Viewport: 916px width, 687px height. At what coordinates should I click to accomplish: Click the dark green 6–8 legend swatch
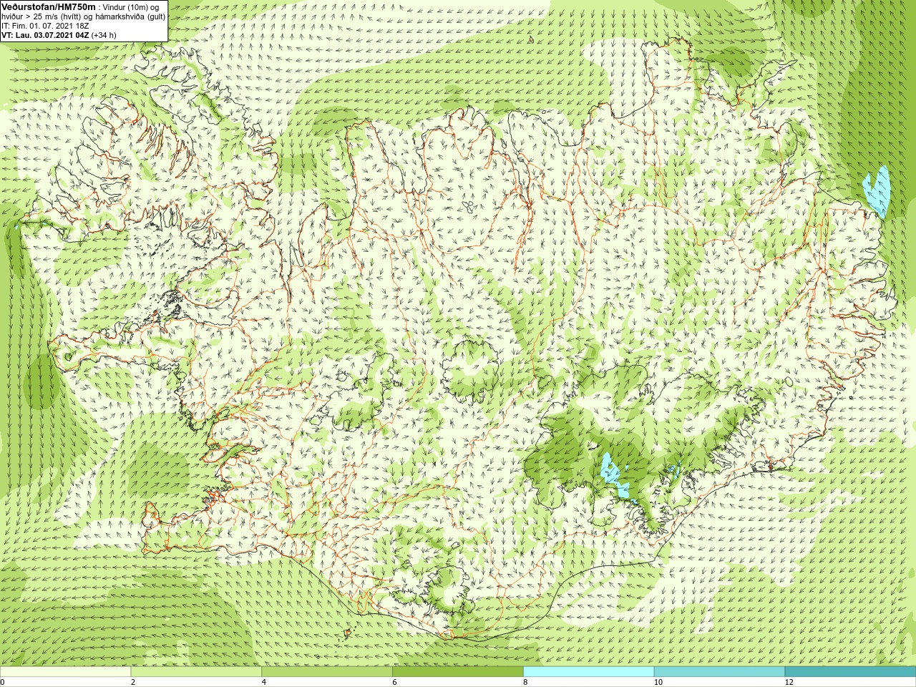coord(458,672)
